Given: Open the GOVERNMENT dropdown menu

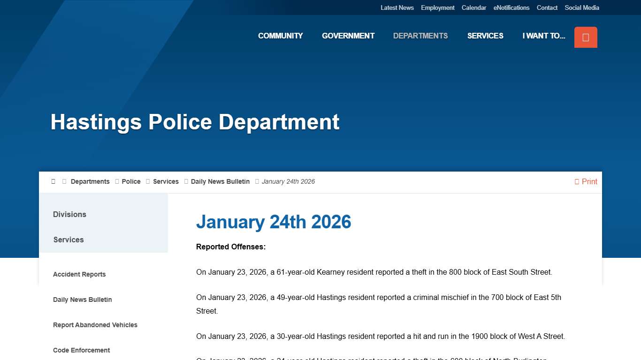Looking at the screenshot, I should click(348, 36).
